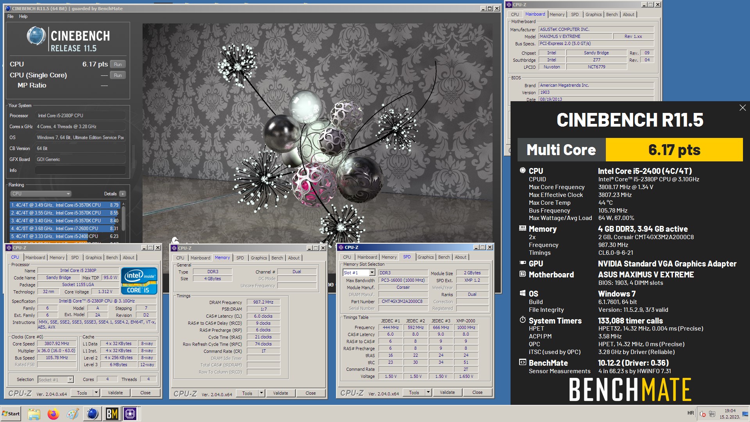Click the BenchMate GPU section icon

click(x=523, y=263)
